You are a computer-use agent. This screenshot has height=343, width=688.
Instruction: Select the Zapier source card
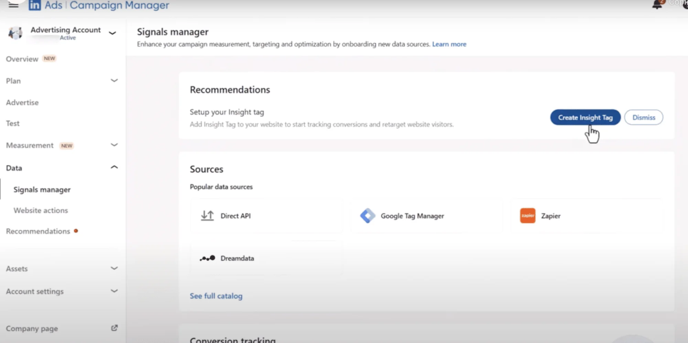tap(587, 216)
